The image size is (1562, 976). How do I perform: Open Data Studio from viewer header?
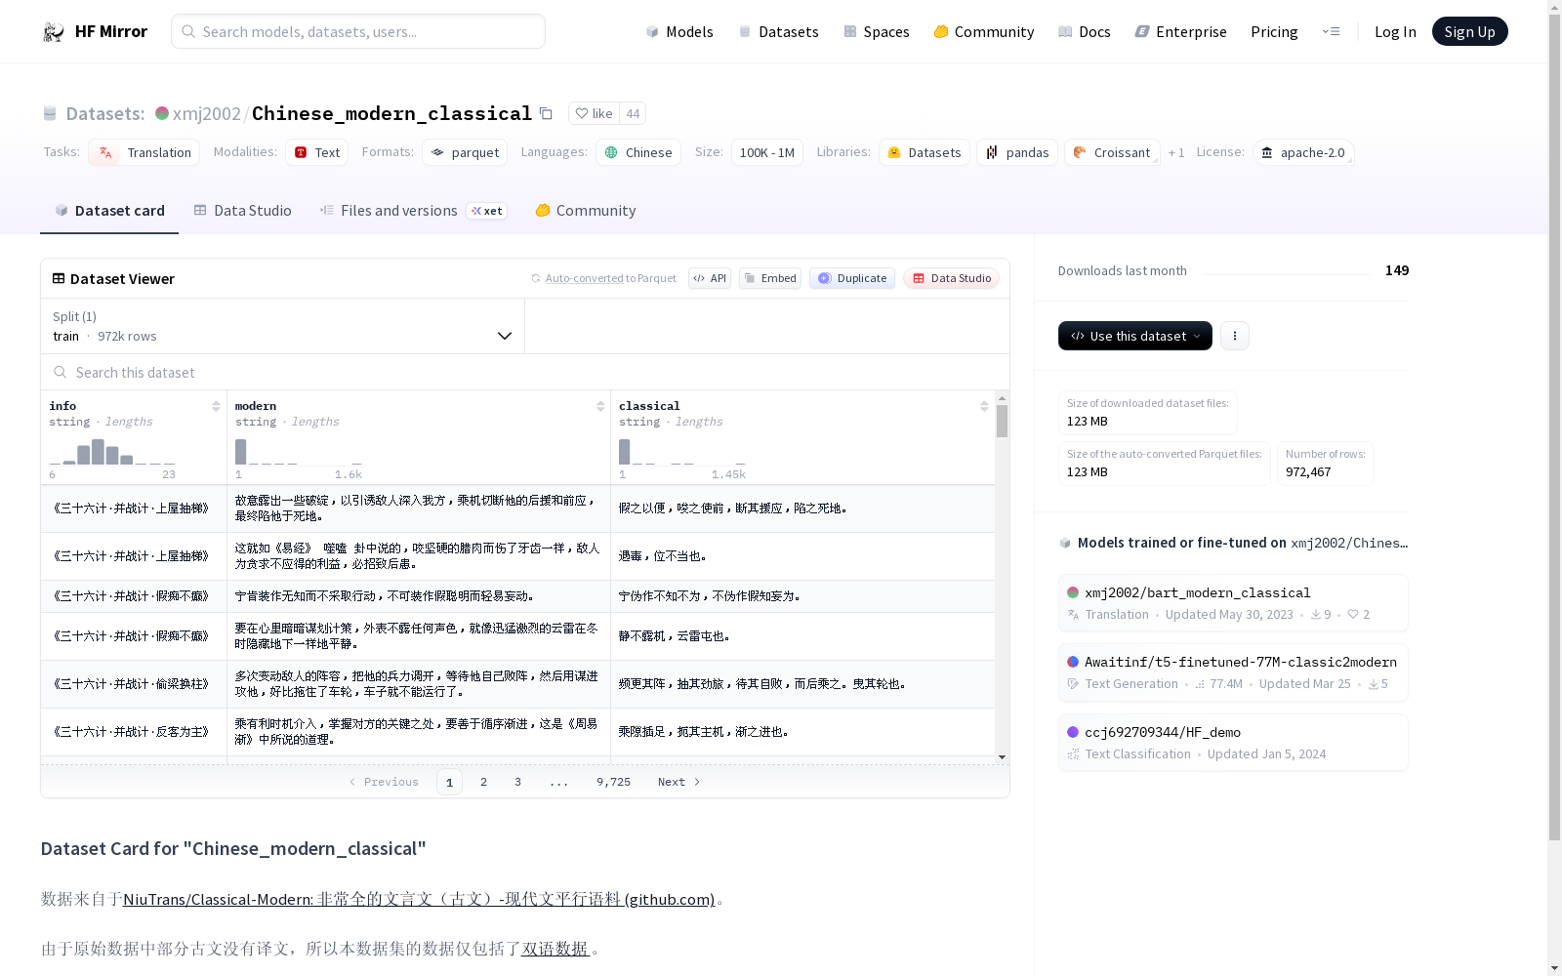click(x=951, y=278)
